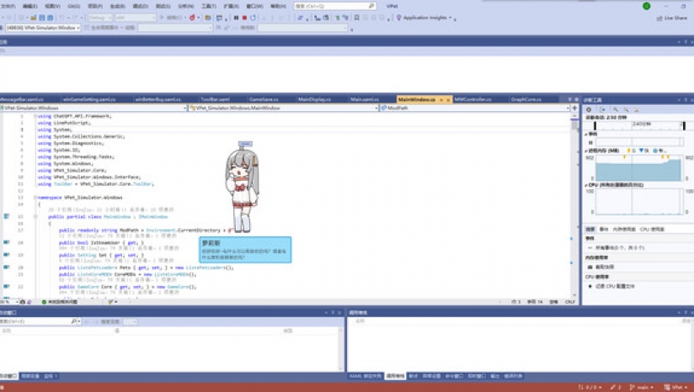Viewport: 694px width, 392px height.
Task: Select the CPU usage tab in diagnostics
Action: (652, 229)
